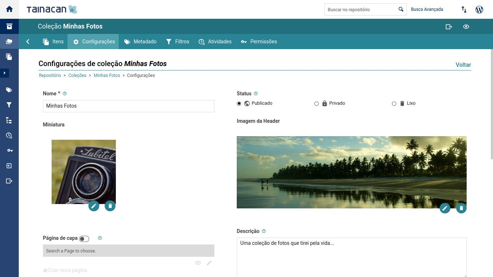Open the Itens tab
Viewport: 493px width, 277px height.
point(53,42)
